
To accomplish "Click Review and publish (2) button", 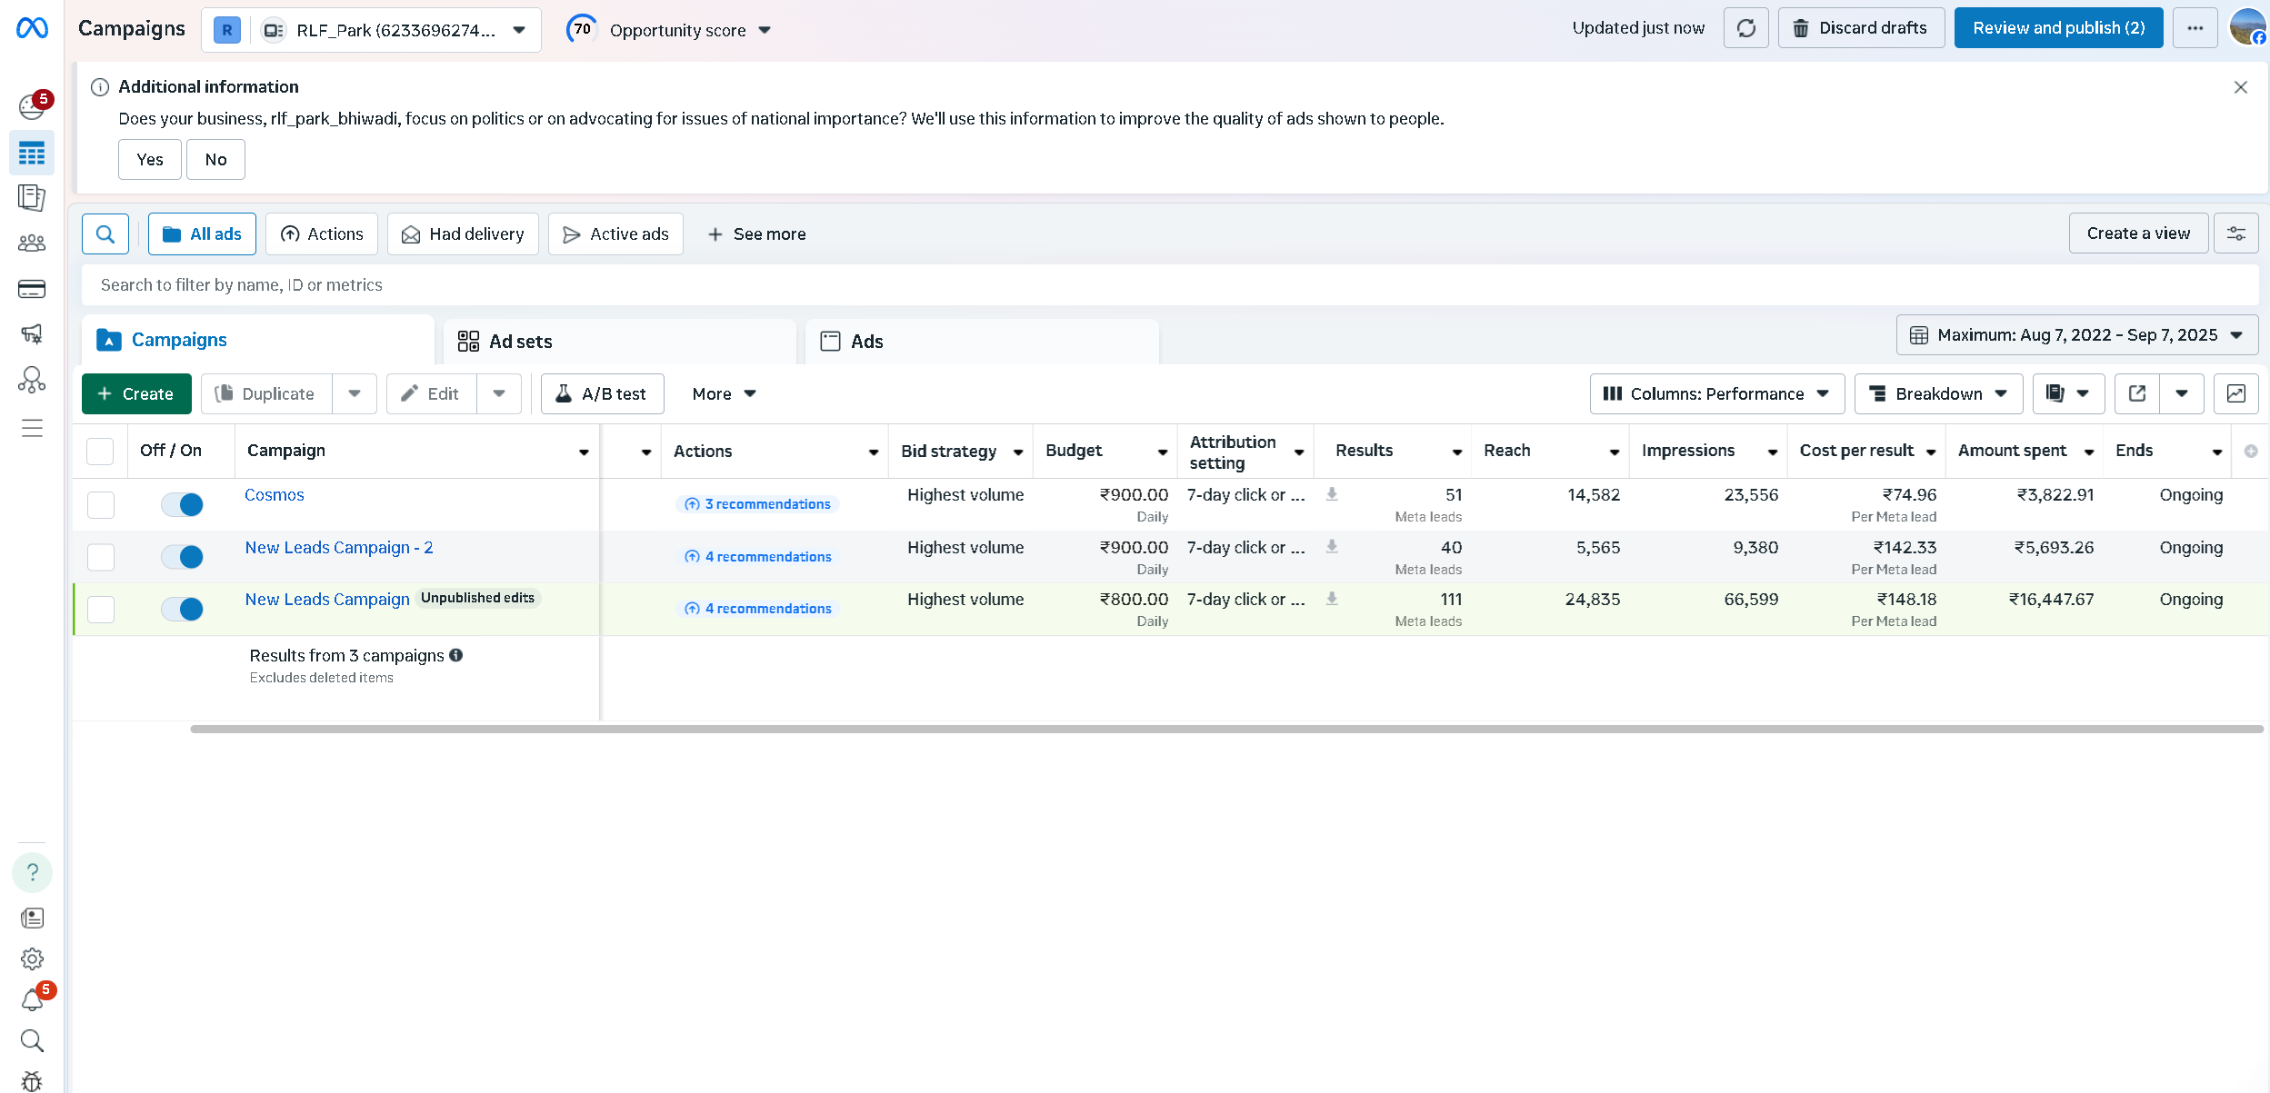I will point(2058,28).
